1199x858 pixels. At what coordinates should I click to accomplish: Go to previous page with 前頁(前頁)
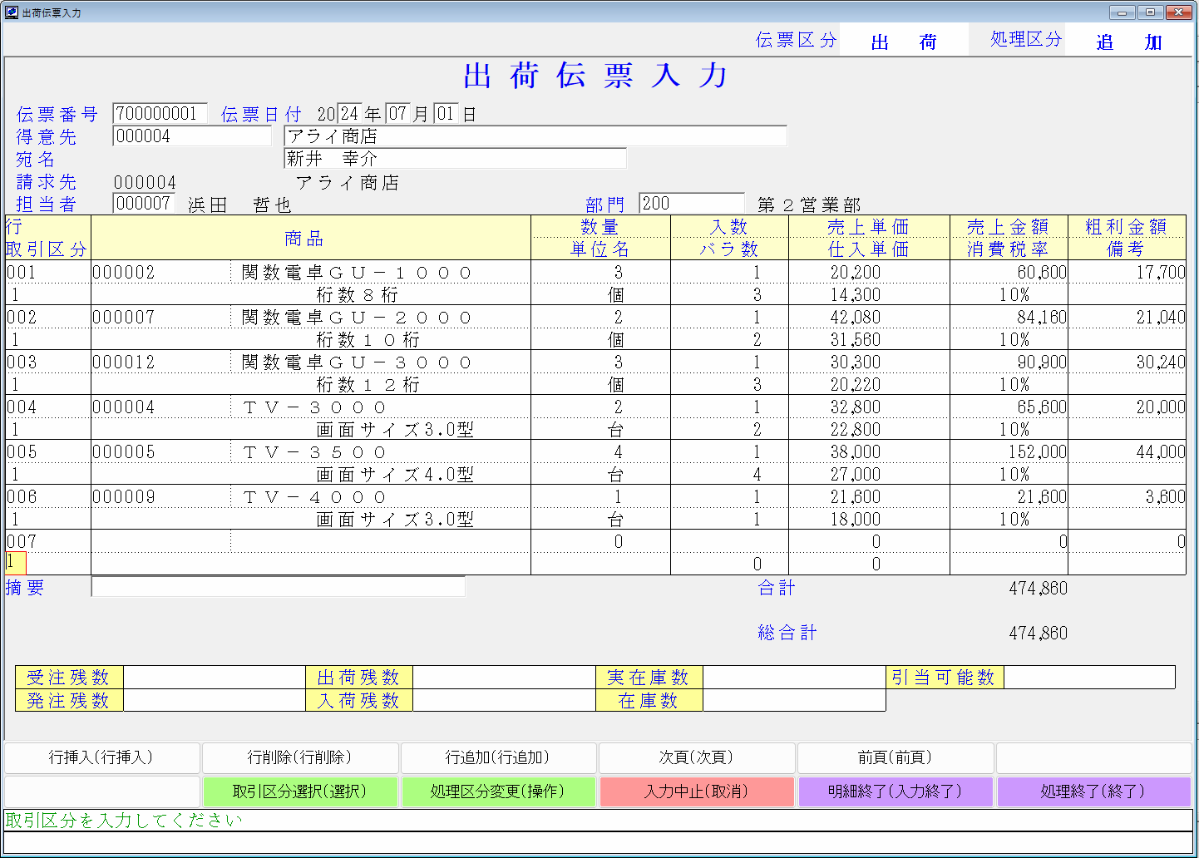coord(896,757)
